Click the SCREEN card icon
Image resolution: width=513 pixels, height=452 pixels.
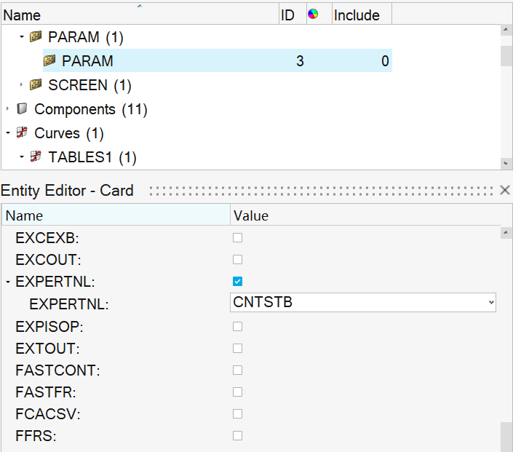(x=36, y=85)
